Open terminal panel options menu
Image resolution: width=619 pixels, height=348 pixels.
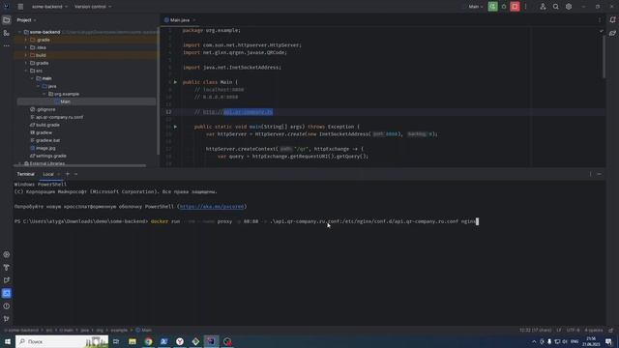591,174
